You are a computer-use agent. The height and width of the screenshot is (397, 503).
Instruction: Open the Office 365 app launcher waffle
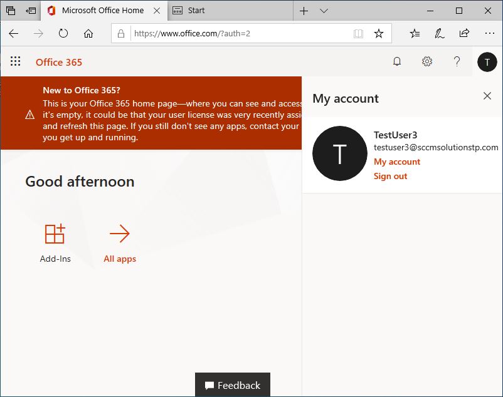click(x=16, y=61)
